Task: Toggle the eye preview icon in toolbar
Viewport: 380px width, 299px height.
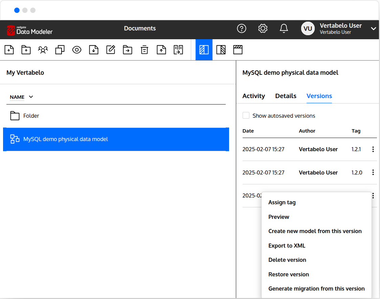Action: 77,50
